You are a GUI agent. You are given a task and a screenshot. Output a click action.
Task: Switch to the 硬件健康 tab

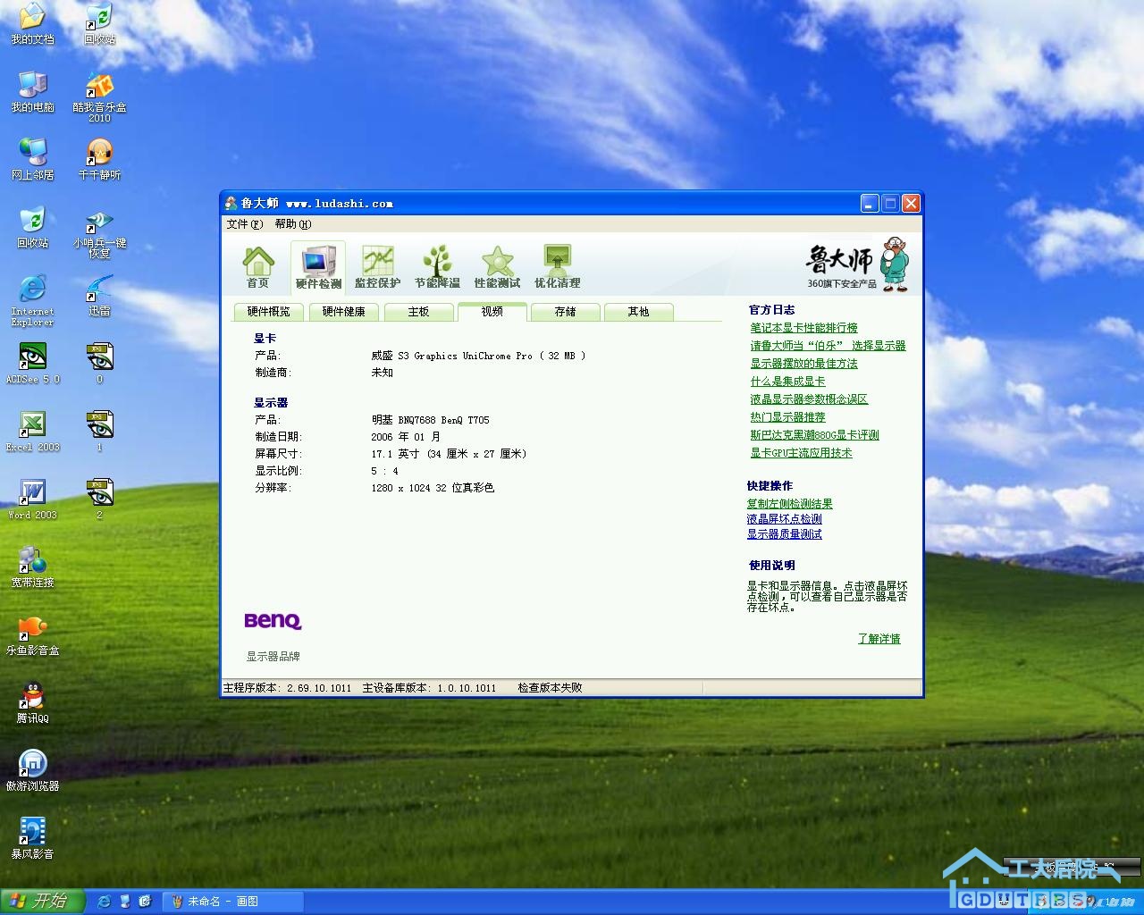click(343, 312)
